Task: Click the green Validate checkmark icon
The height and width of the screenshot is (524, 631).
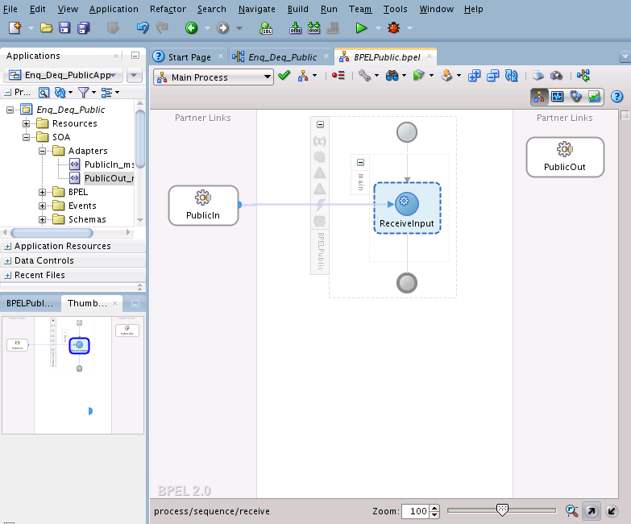Action: click(x=284, y=75)
